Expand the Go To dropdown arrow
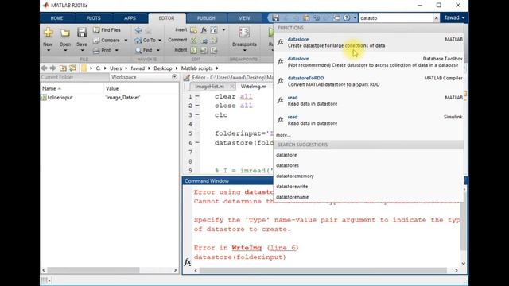 tap(160, 41)
